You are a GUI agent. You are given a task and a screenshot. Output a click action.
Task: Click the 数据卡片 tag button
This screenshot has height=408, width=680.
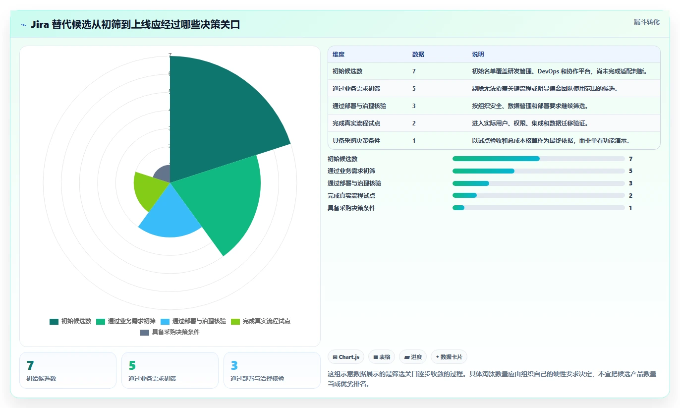click(449, 357)
